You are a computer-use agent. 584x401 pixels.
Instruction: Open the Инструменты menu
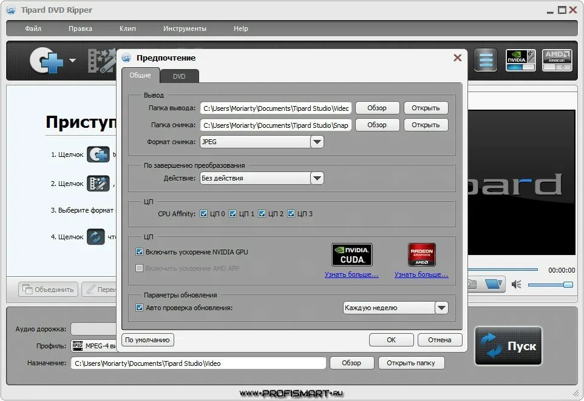(185, 28)
